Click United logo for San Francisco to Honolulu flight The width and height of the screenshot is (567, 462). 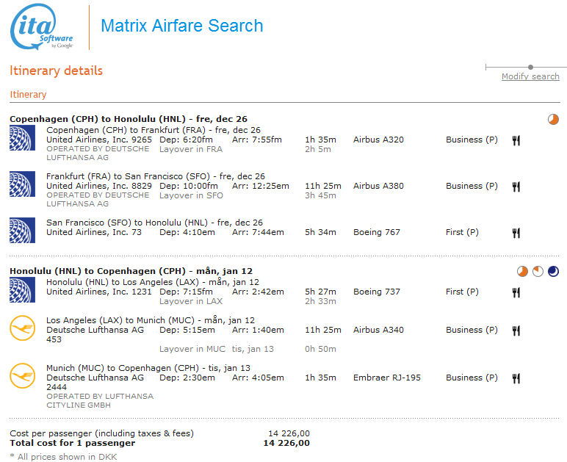[23, 230]
